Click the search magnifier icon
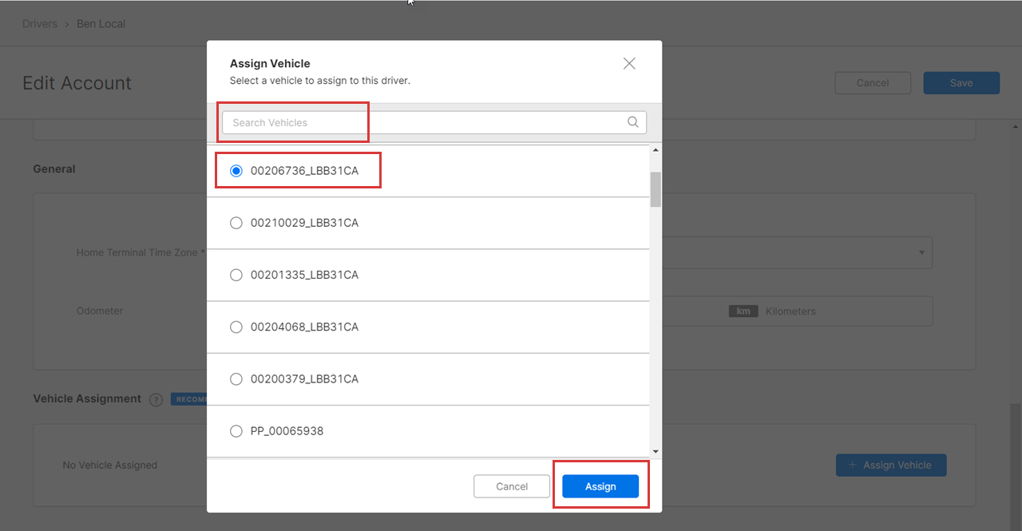The image size is (1022, 531). coord(632,122)
